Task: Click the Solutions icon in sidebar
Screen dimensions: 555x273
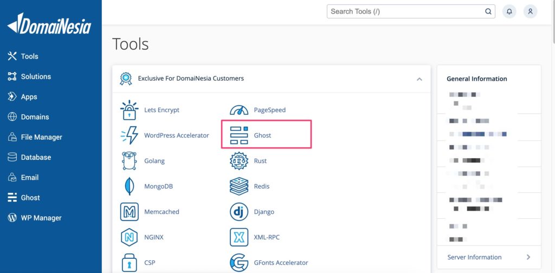Action: (12, 76)
